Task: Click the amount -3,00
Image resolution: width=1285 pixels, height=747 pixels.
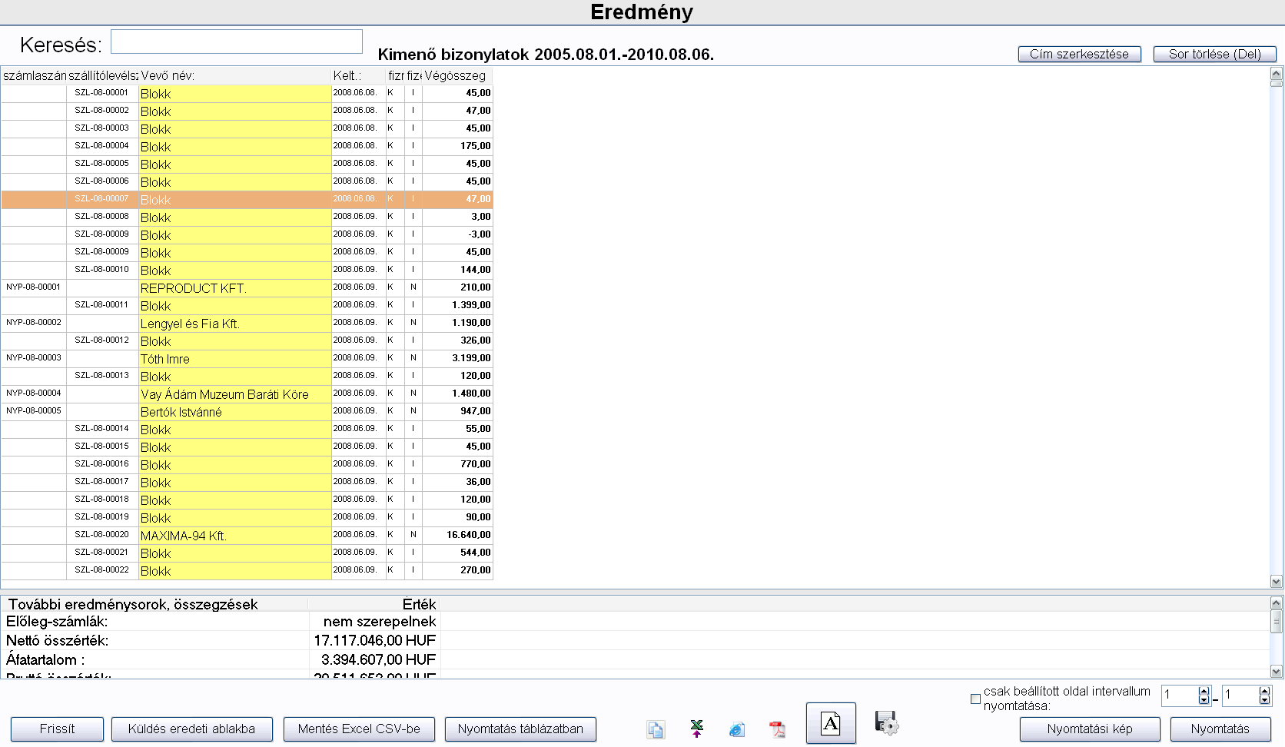Action: (480, 234)
